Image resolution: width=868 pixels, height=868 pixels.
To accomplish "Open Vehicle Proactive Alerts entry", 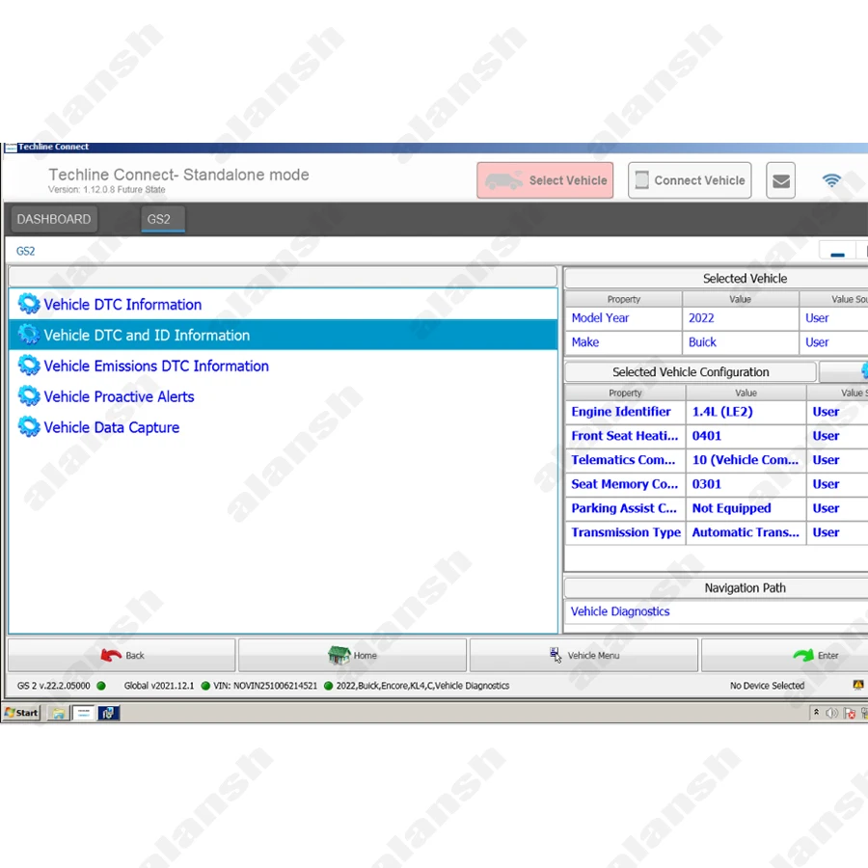I will [119, 396].
